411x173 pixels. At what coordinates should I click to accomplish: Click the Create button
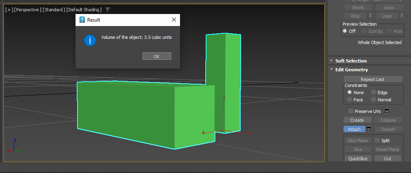click(x=357, y=120)
